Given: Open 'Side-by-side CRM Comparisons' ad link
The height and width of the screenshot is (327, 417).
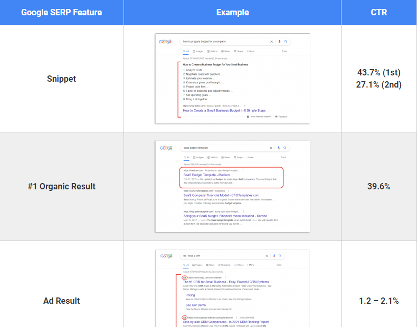Looking at the screenshot, I should (226, 322).
